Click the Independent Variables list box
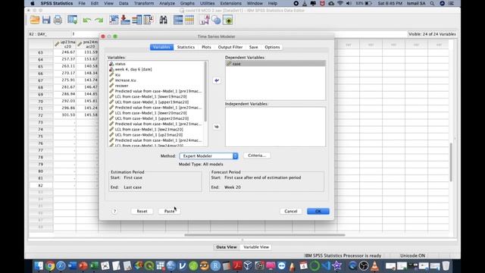The height and width of the screenshot is (273, 485). click(x=275, y=127)
